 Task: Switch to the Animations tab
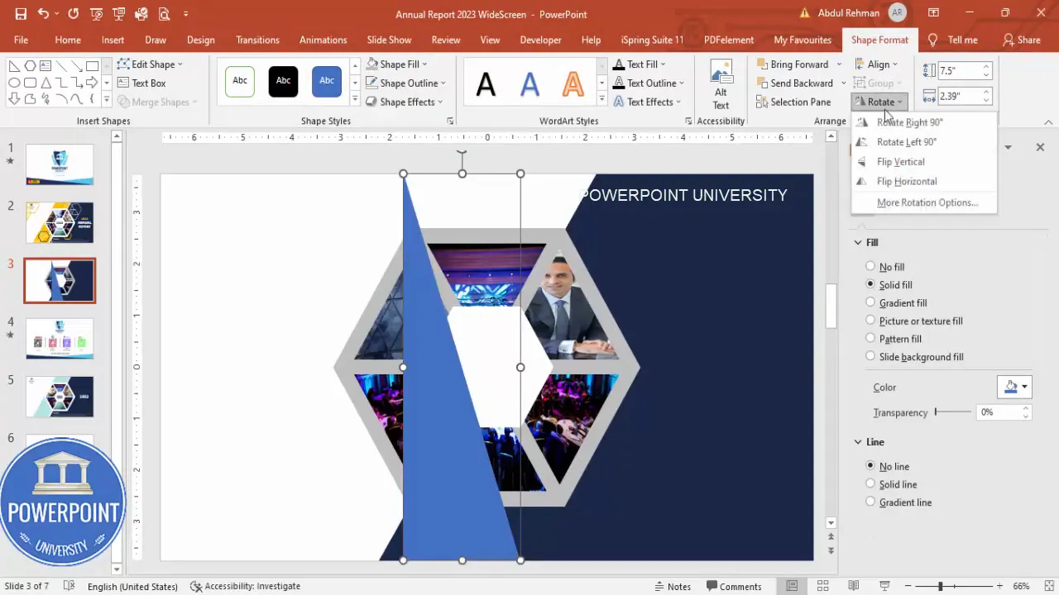(323, 40)
